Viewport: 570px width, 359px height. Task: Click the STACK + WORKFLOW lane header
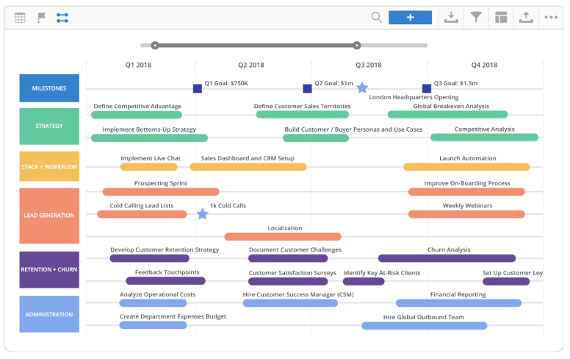49,166
